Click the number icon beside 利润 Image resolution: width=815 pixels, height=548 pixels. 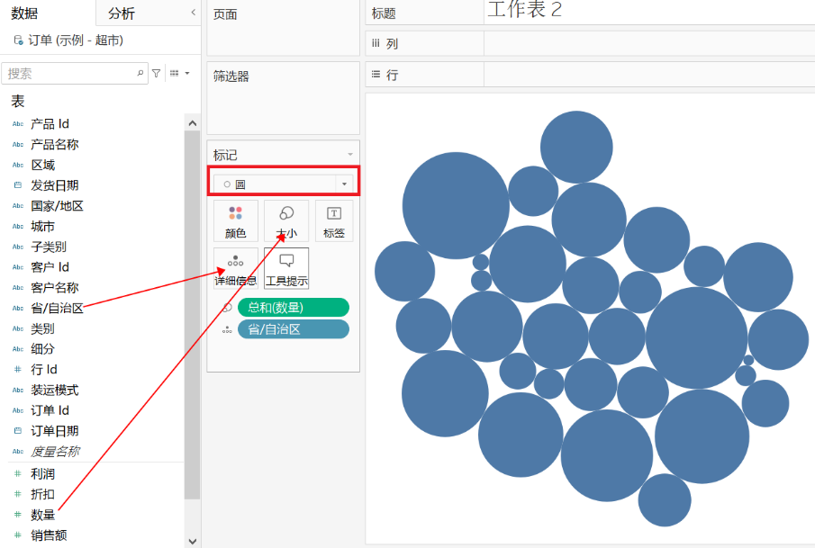click(x=18, y=473)
